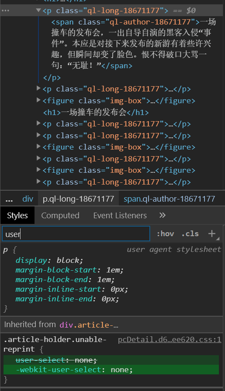Expand the p element between second and third figures

coord(38,158)
